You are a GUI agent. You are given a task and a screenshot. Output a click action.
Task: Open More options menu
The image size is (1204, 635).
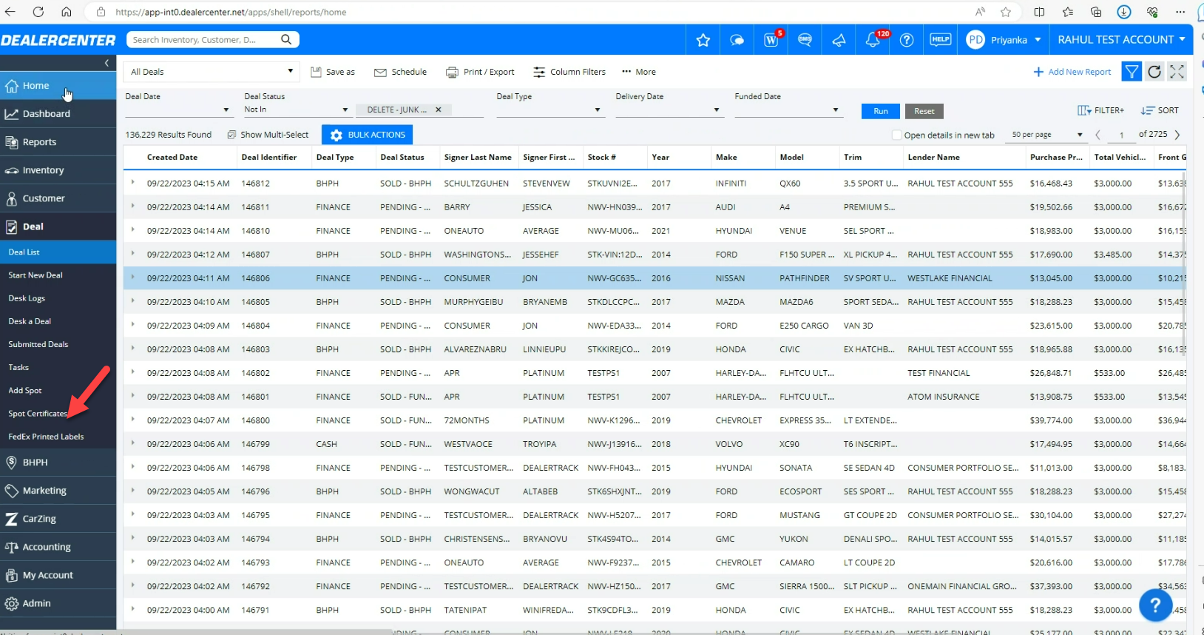(x=638, y=72)
